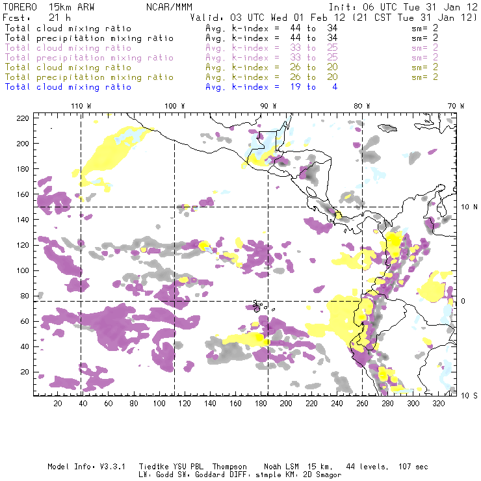Select black 'Total cloud mixing ratio' legend line
481x481 pixels.
(x=68, y=28)
